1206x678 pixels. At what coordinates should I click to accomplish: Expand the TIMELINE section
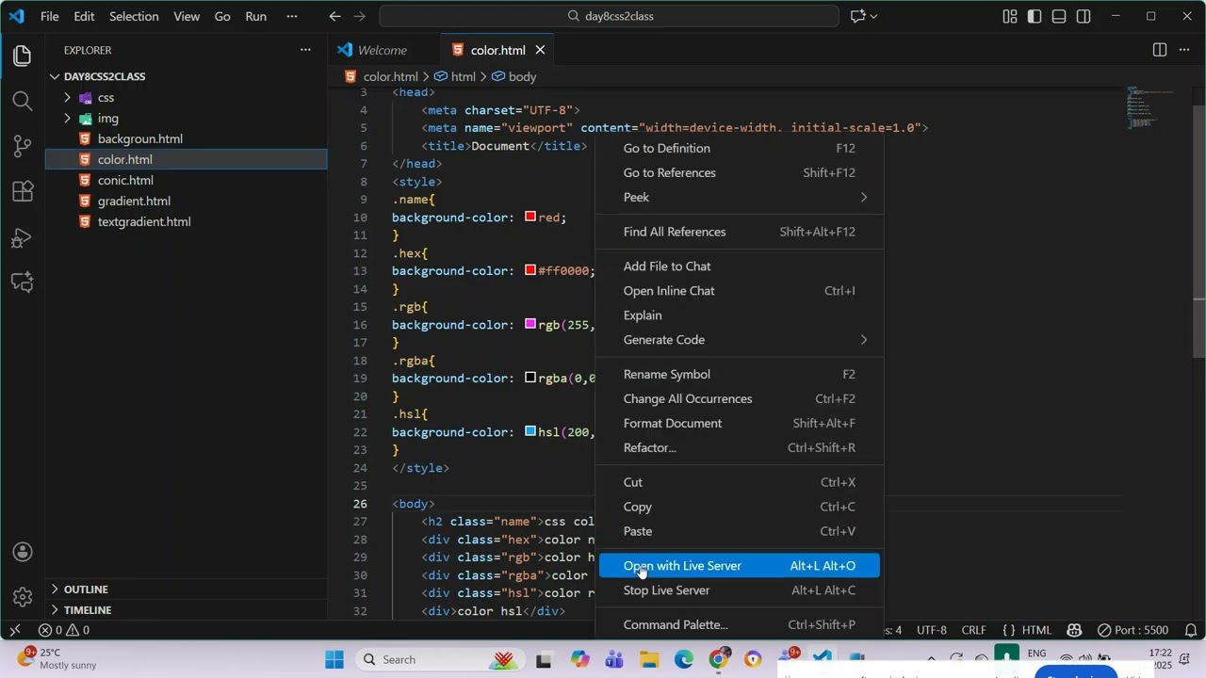(188, 609)
